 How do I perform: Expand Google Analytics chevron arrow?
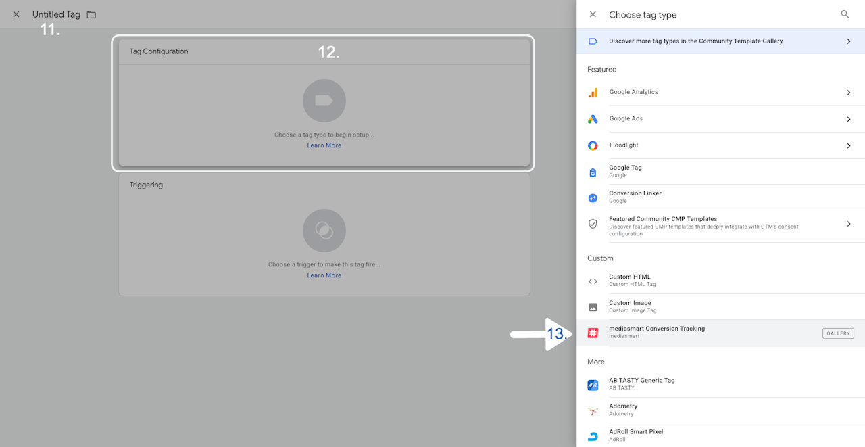coord(849,93)
